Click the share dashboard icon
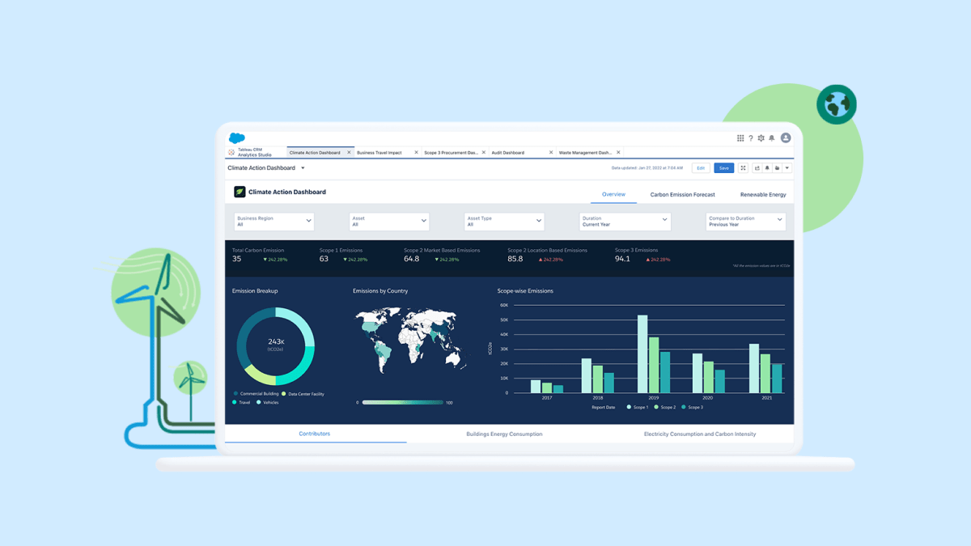971x546 pixels. (757, 168)
